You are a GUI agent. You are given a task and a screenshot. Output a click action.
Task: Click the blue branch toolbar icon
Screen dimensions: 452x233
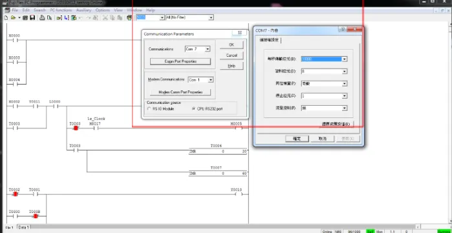pyautogui.click(x=67, y=17)
